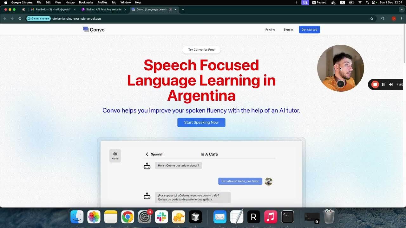The width and height of the screenshot is (406, 228).
Task: Click the battery status icon
Action: click(x=351, y=3)
